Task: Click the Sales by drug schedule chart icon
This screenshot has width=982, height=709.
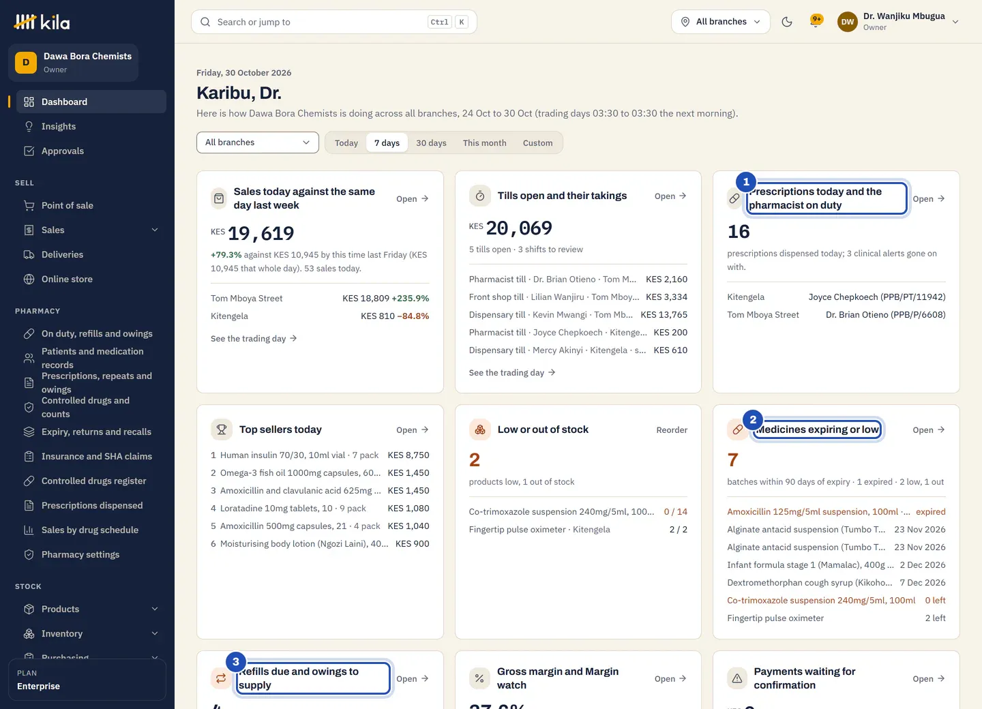Action: [29, 530]
